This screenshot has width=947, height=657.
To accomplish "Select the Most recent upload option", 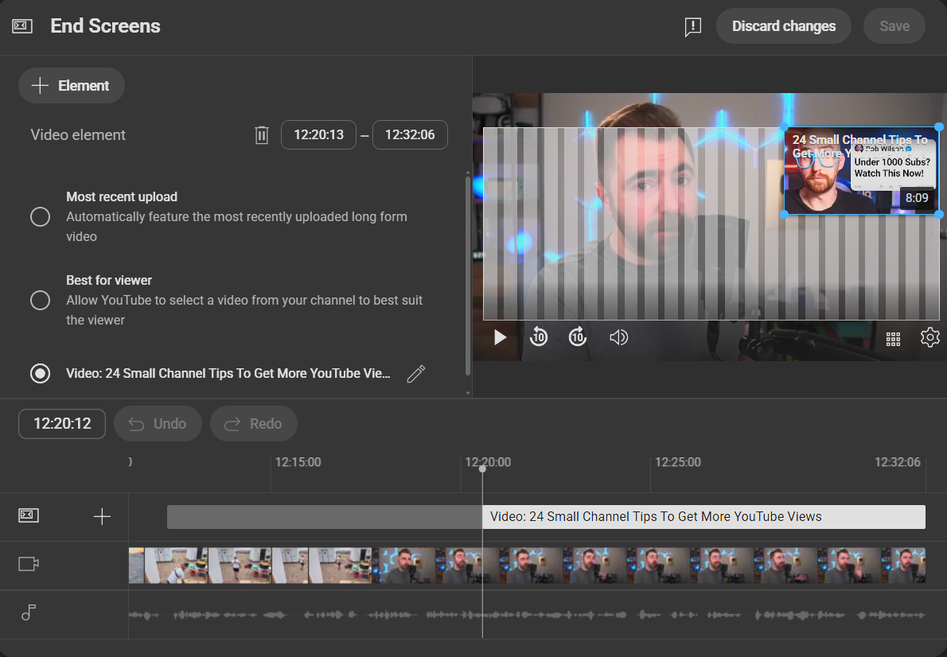I will pos(40,216).
